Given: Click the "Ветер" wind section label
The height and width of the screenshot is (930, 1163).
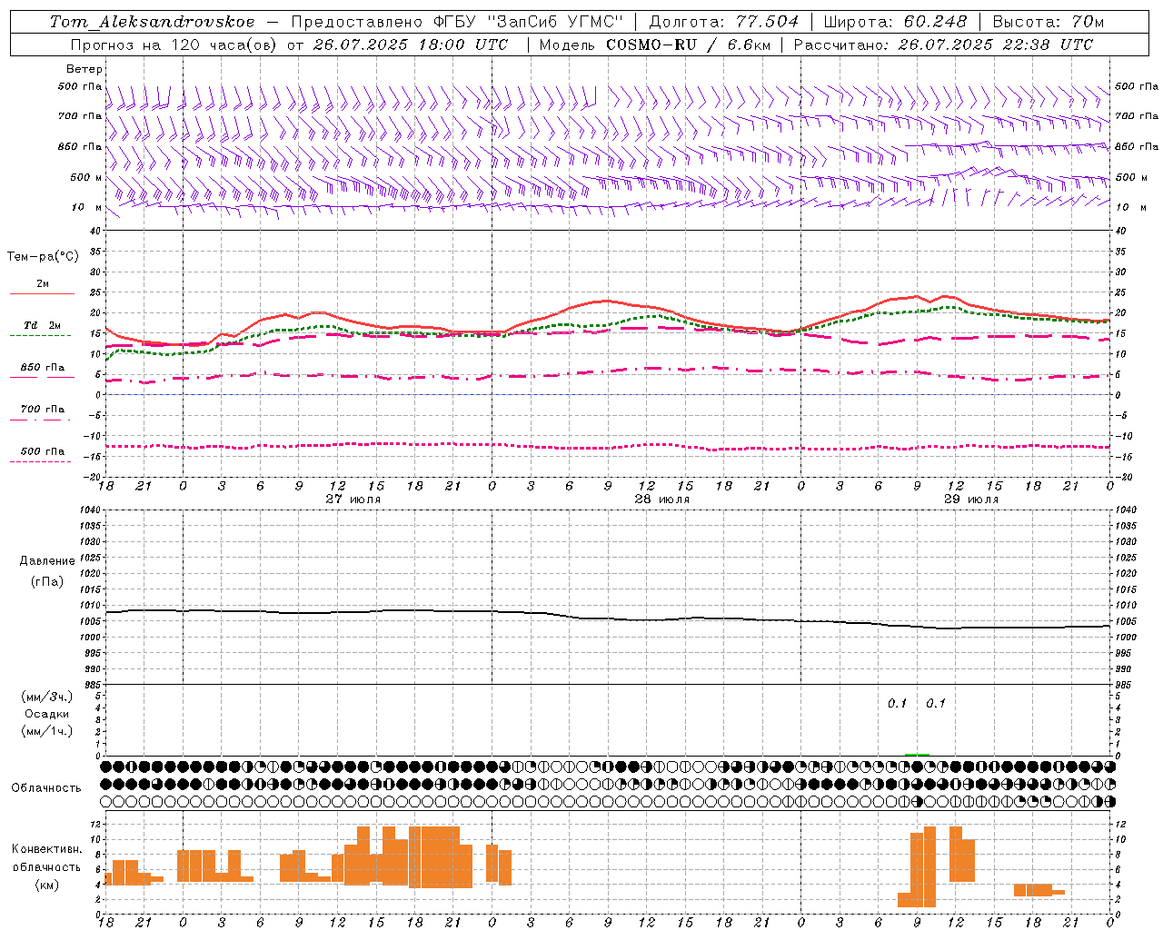Looking at the screenshot, I should (84, 69).
